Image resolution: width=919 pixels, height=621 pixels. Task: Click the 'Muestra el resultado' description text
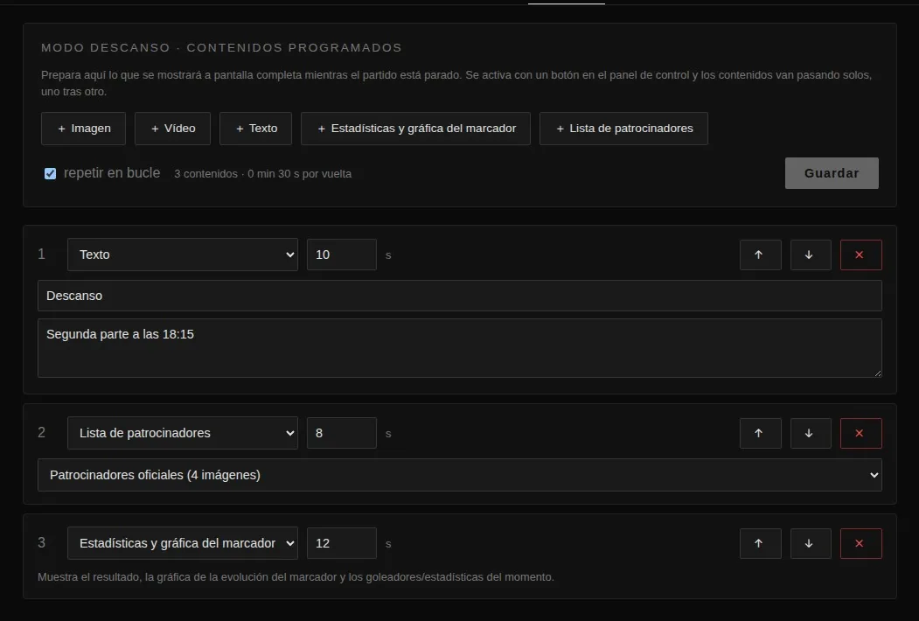[x=296, y=577]
